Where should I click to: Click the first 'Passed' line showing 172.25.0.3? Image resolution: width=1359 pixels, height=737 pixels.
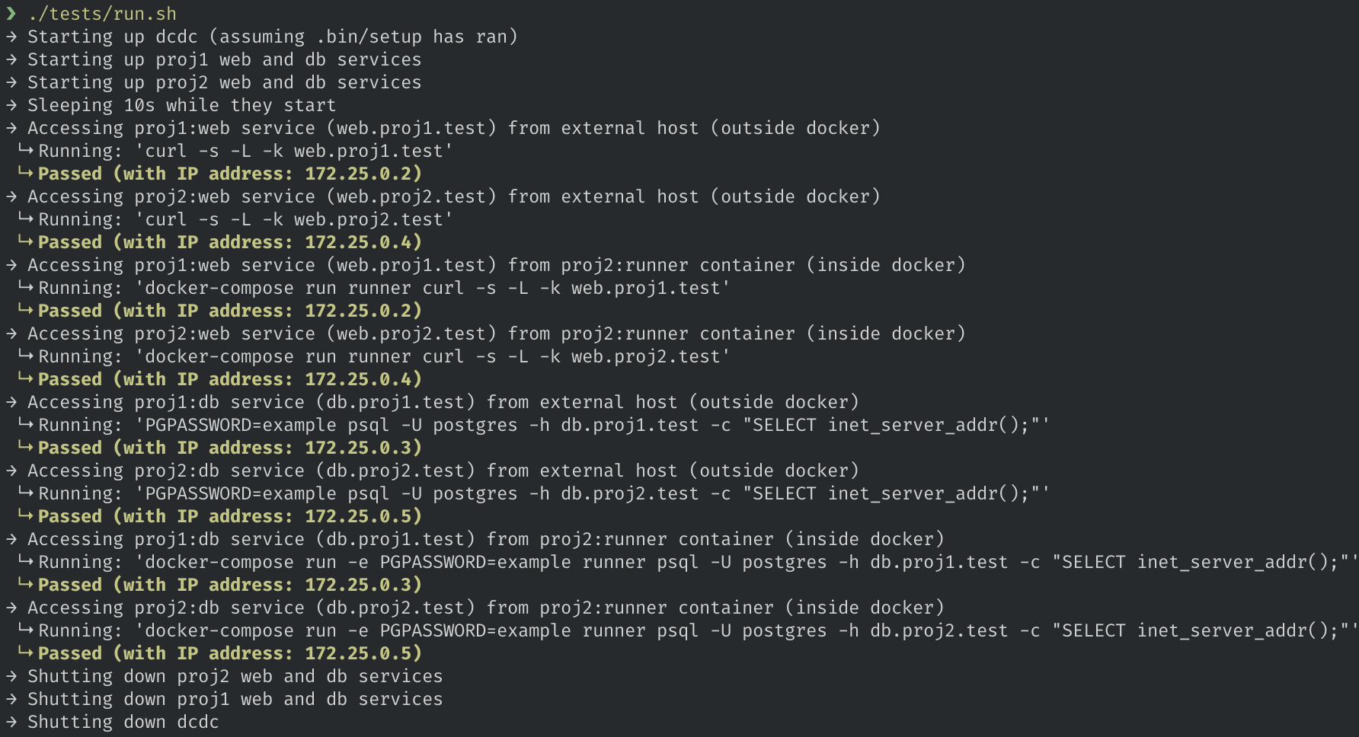pos(230,448)
